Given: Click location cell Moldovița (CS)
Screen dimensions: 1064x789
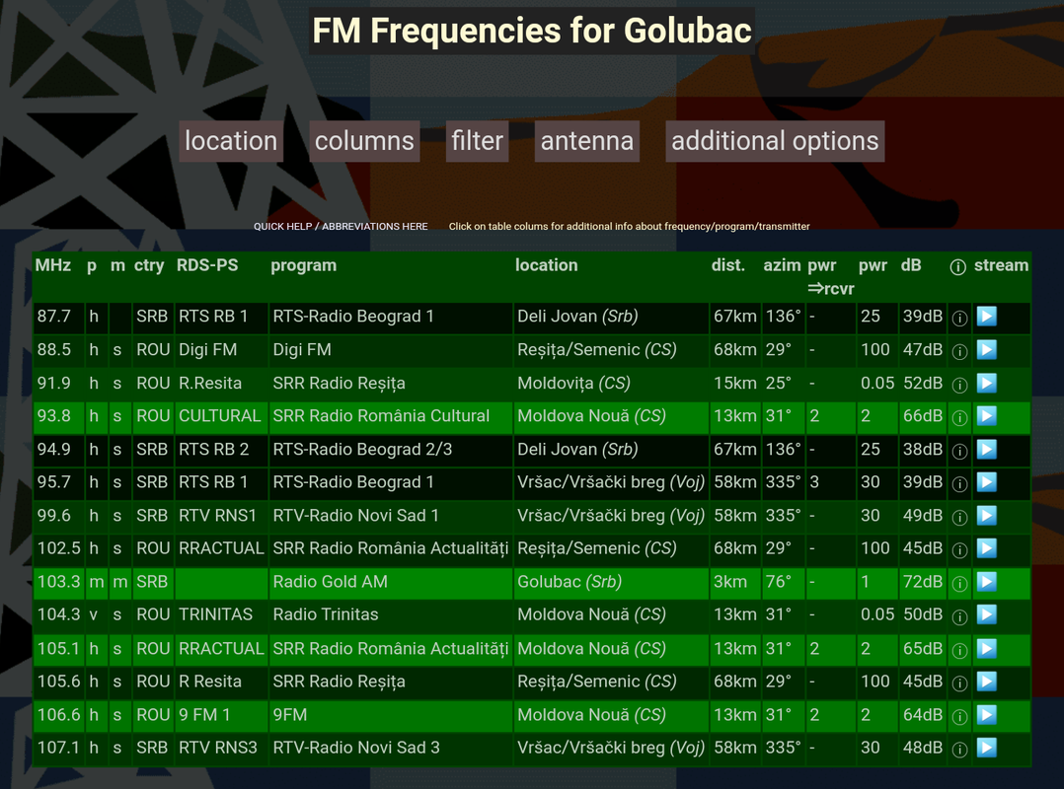Looking at the screenshot, I should [611, 383].
